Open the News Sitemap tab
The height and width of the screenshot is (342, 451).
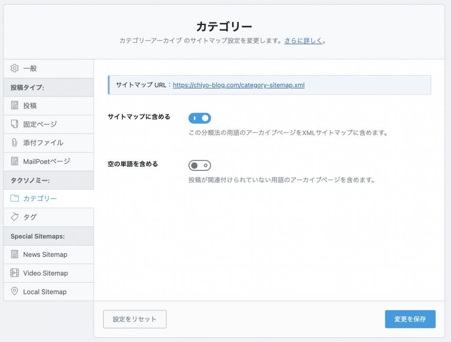pyautogui.click(x=48, y=255)
